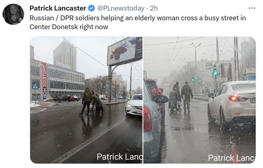Click the Patrick Lanc watermark on left photo
The image size is (263, 168).
click(120, 157)
